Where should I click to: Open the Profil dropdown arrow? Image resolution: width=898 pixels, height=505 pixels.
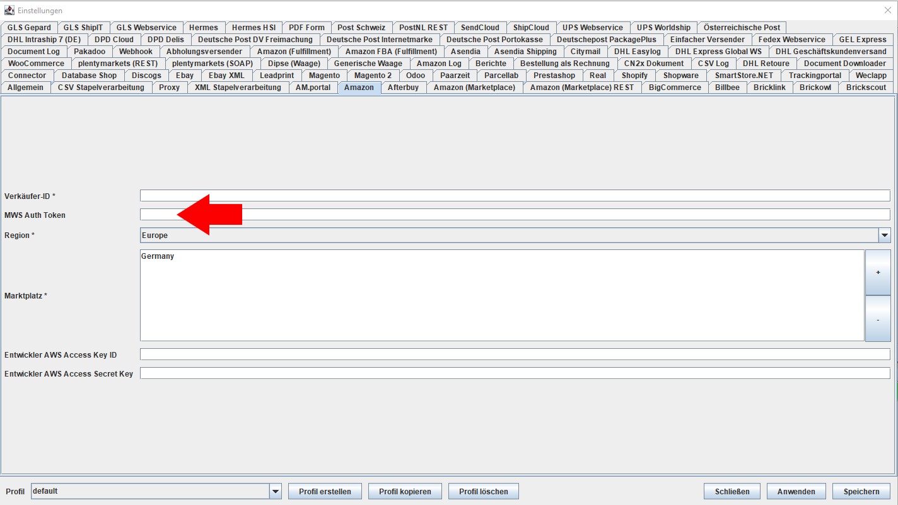[276, 491]
